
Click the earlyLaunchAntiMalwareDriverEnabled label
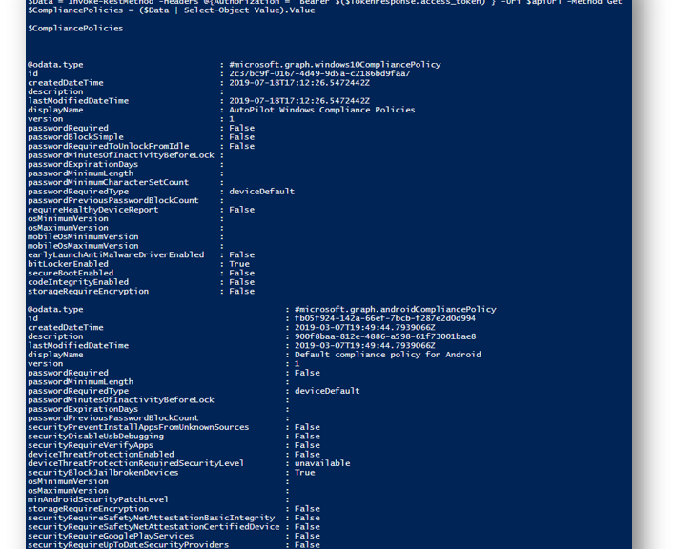click(x=115, y=254)
